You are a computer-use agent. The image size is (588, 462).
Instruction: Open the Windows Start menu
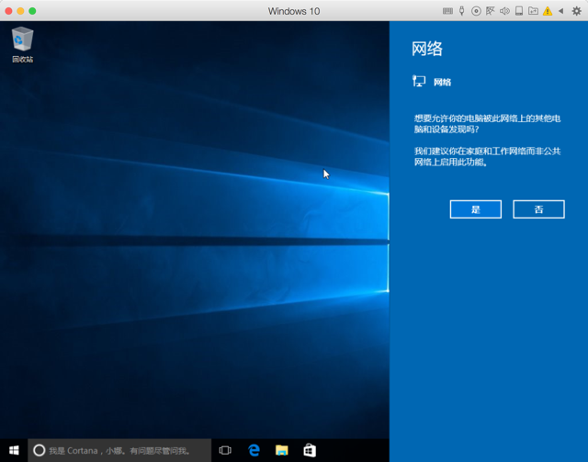[14, 450]
